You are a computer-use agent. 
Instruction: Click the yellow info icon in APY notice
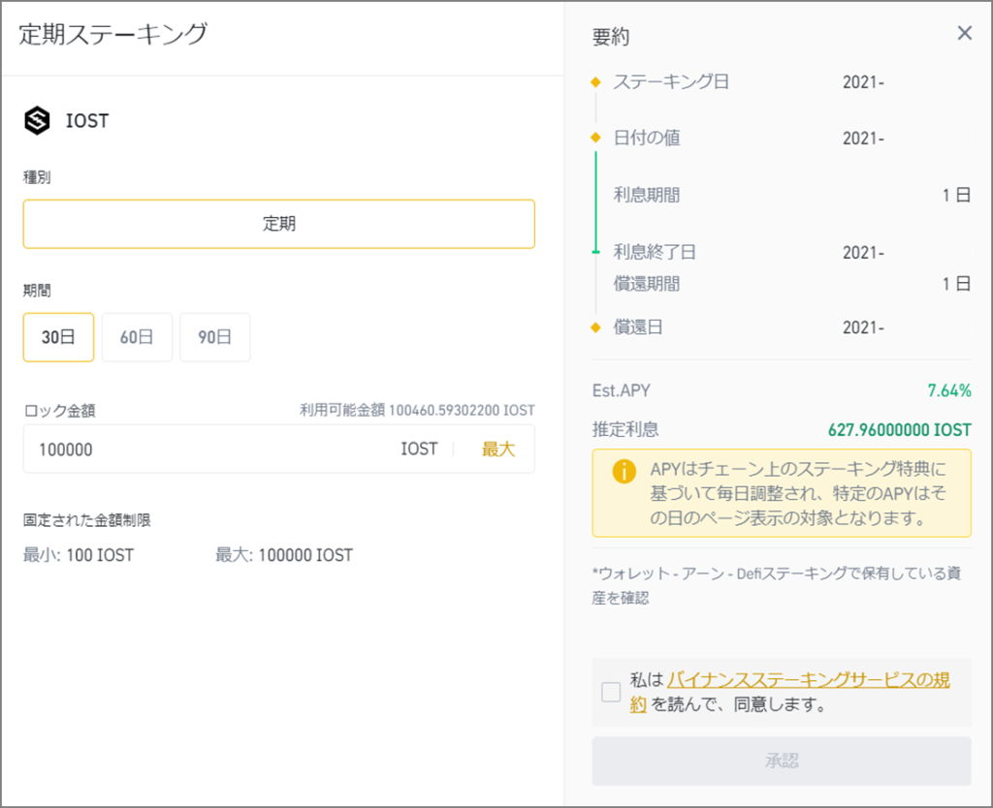click(x=624, y=472)
